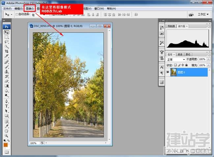Reset default foreground and background colors
Screen dimensions: 214x157
click(x=5, y=140)
